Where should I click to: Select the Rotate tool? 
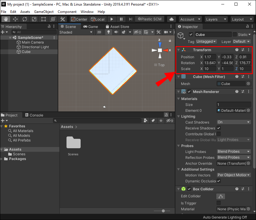25,19
